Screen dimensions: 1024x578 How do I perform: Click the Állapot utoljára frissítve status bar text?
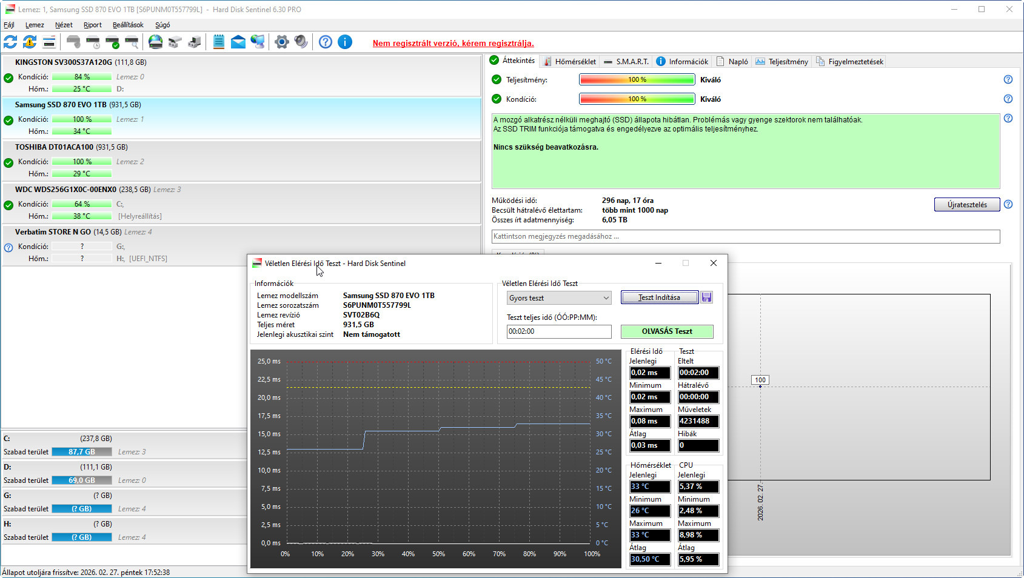(86, 572)
